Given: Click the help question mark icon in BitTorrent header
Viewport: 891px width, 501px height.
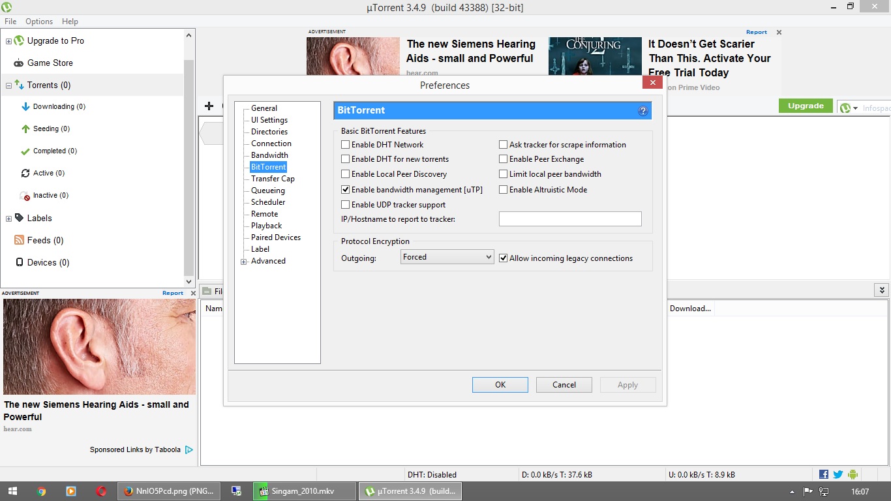Looking at the screenshot, I should 642,111.
